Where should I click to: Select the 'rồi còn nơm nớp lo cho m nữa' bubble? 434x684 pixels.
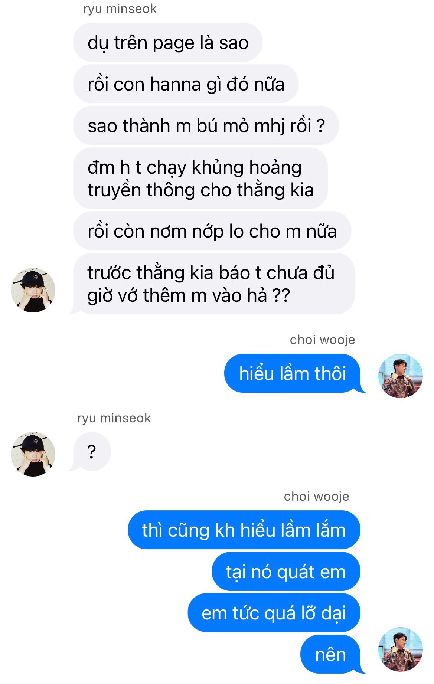coord(212,231)
